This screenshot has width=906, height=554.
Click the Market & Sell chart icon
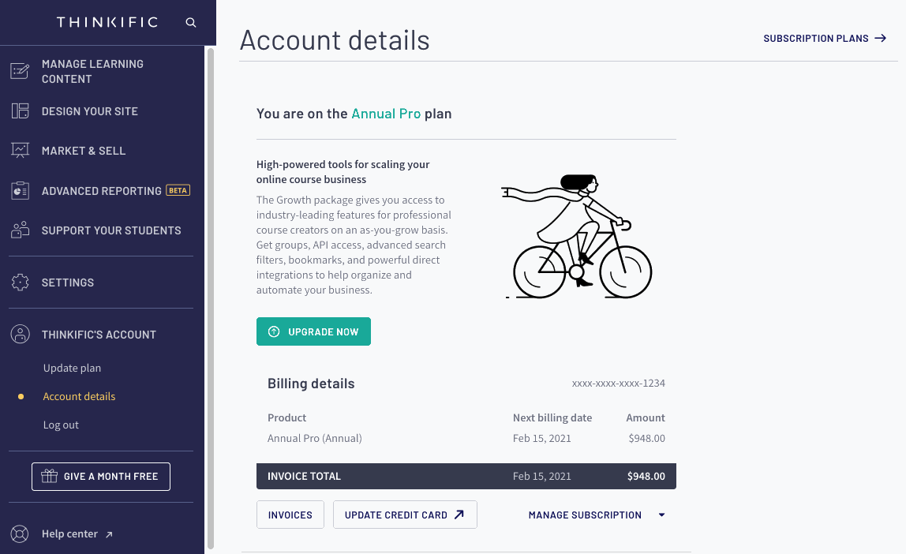pos(20,150)
